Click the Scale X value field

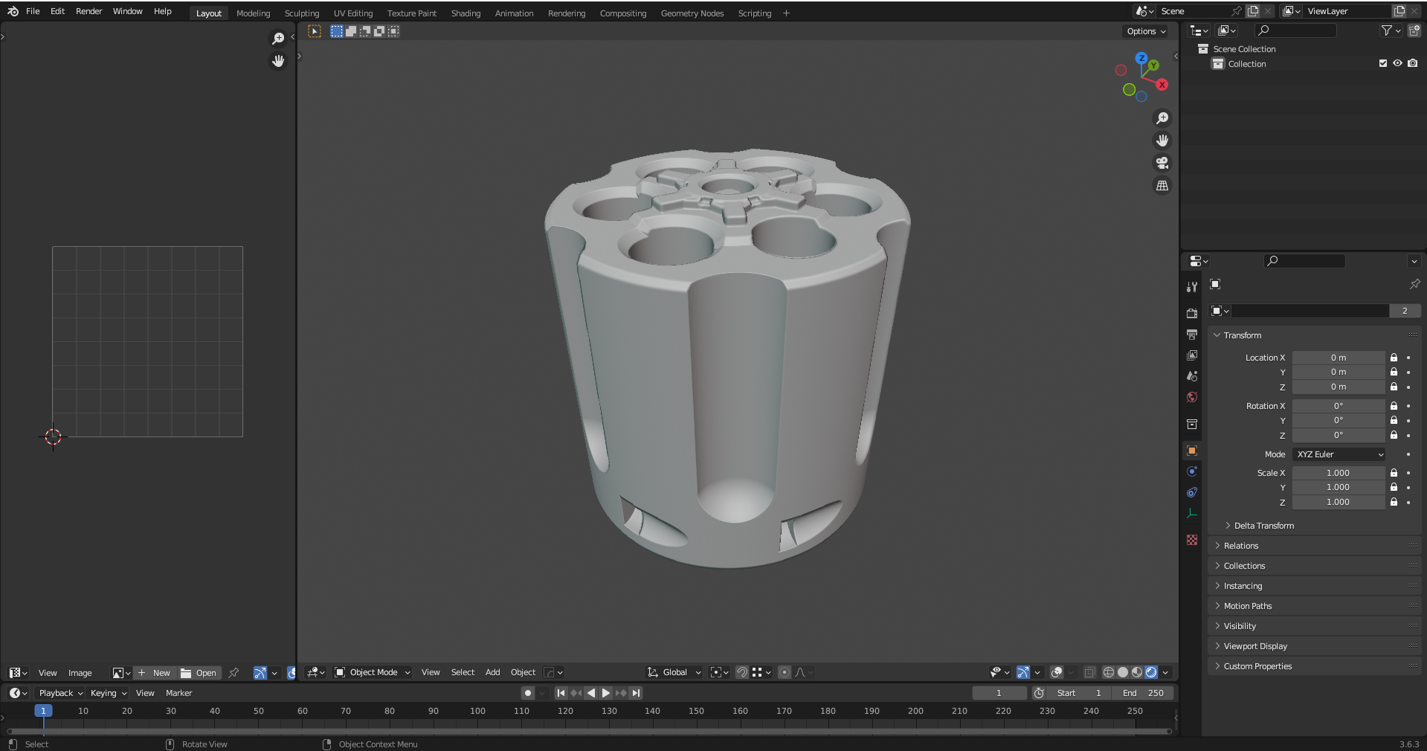click(x=1338, y=473)
